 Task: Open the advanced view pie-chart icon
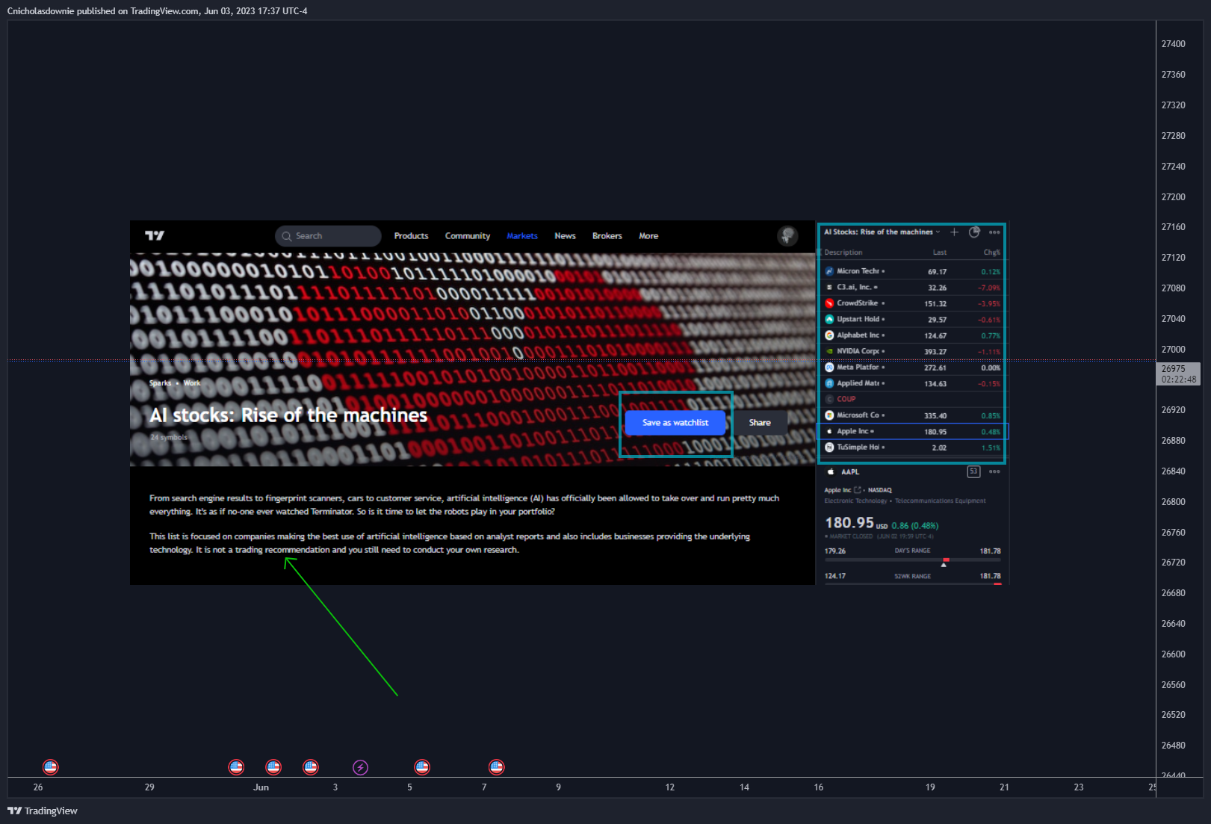click(974, 232)
